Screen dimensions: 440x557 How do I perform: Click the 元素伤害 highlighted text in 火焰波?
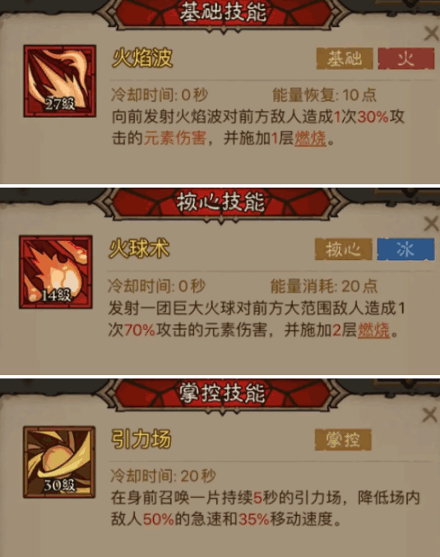click(174, 138)
